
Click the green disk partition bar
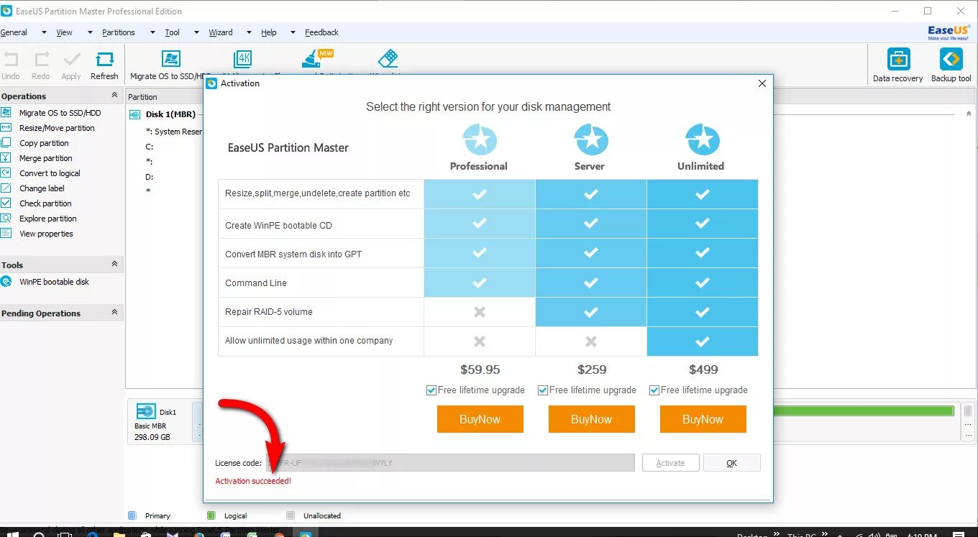(864, 411)
